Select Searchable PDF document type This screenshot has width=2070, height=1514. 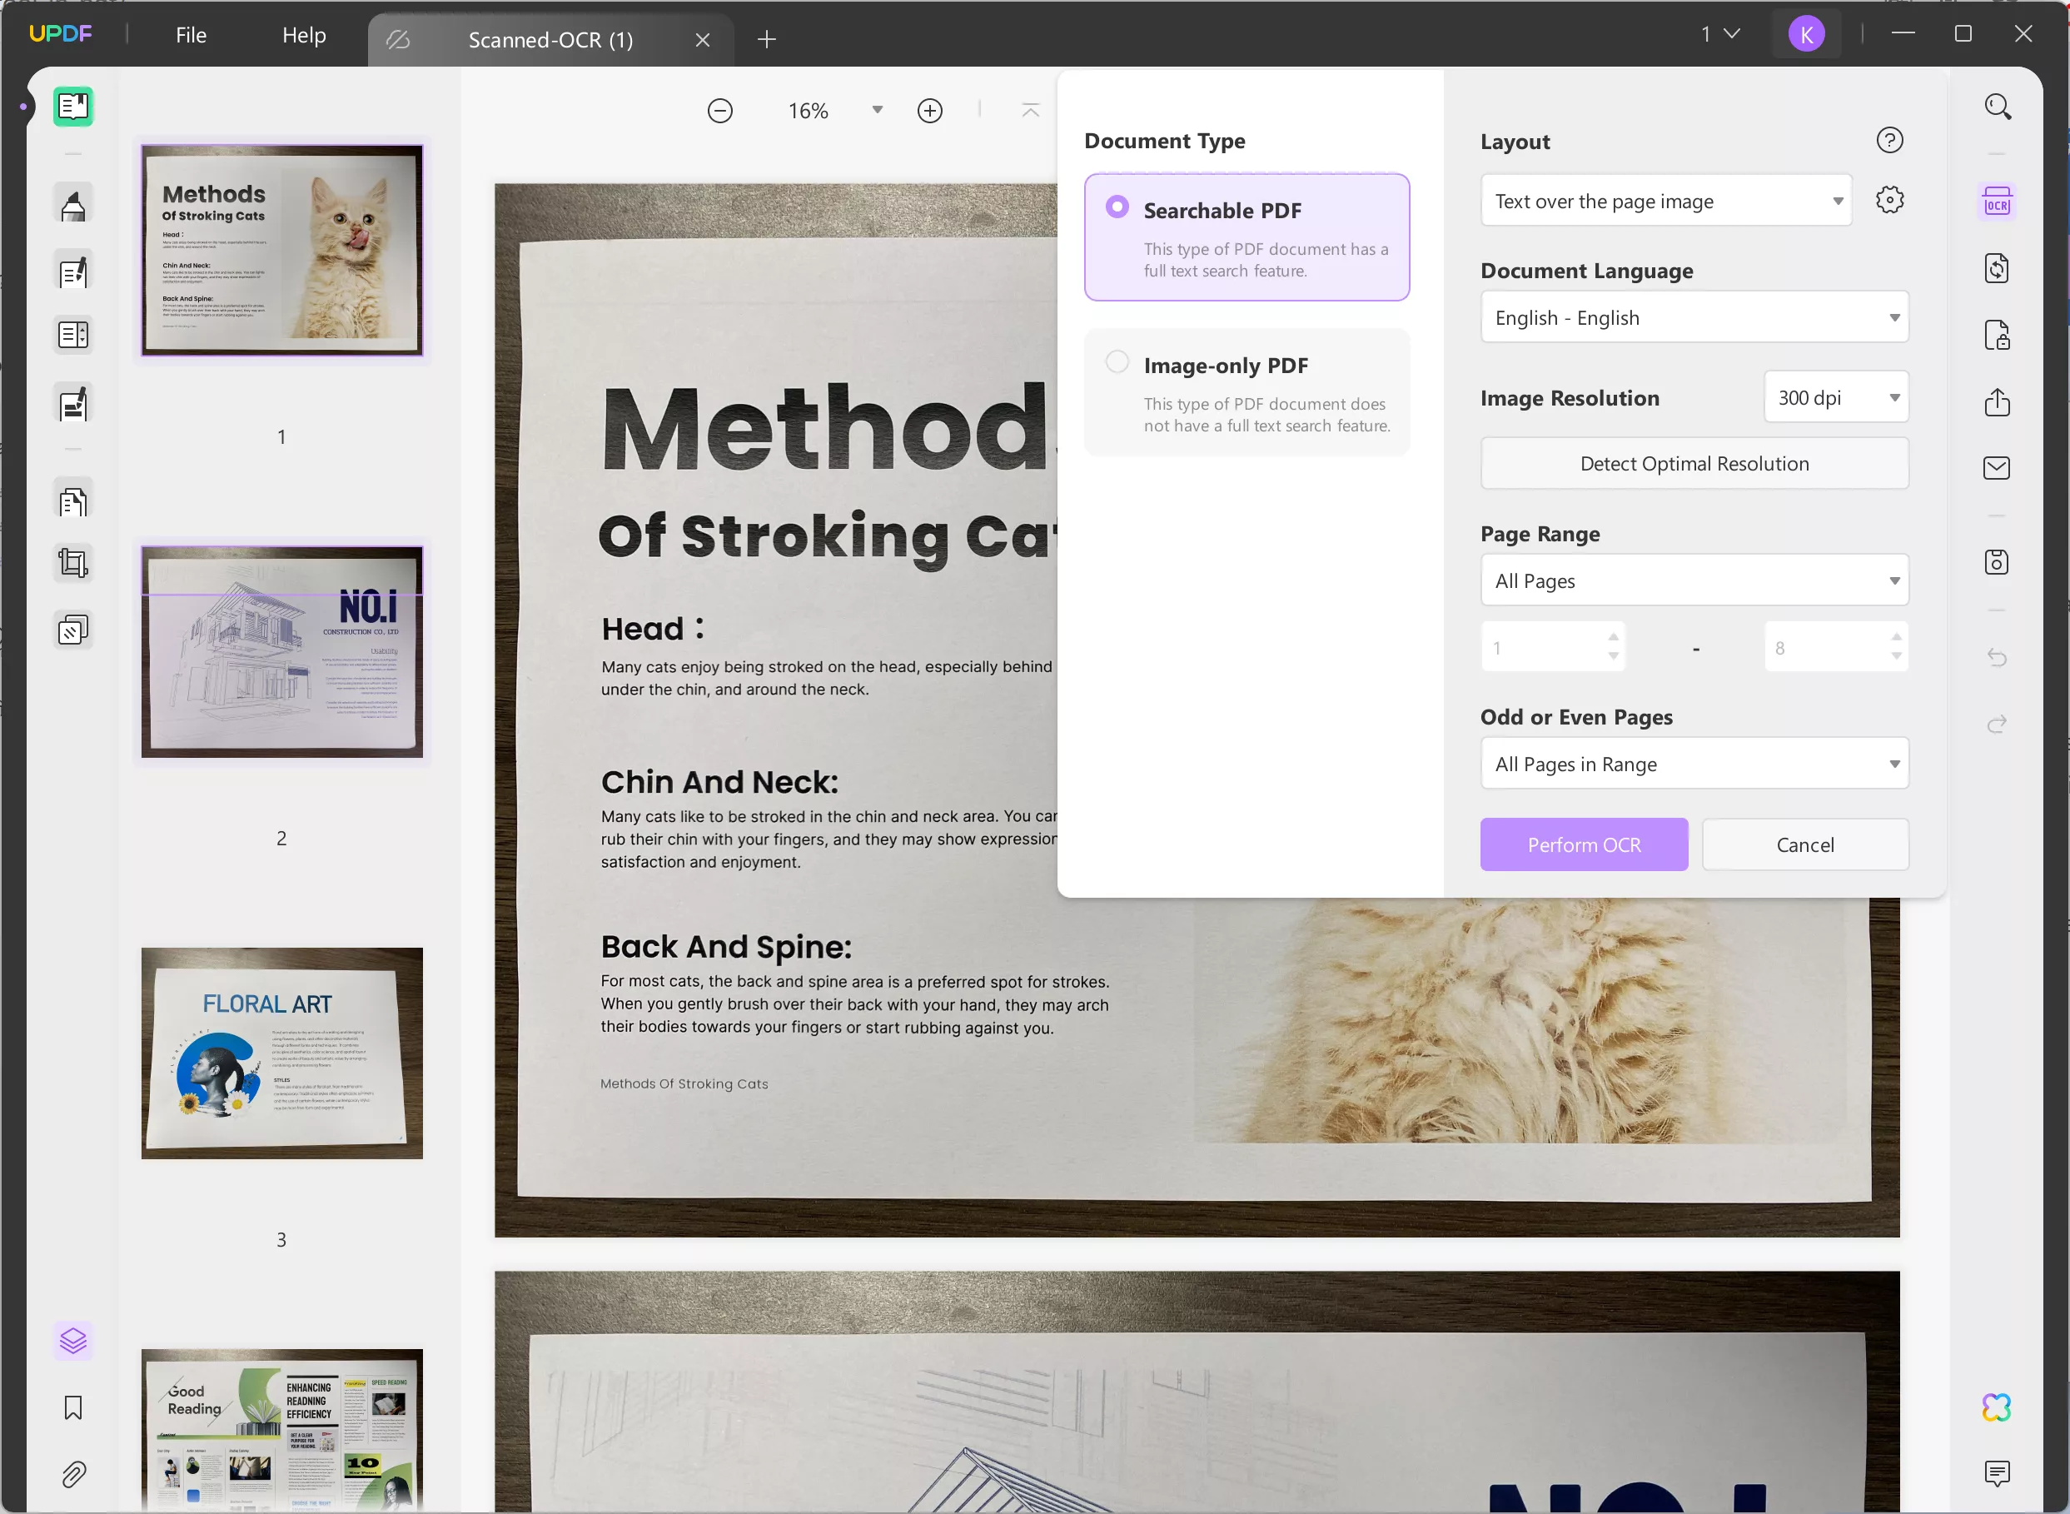pyautogui.click(x=1246, y=237)
